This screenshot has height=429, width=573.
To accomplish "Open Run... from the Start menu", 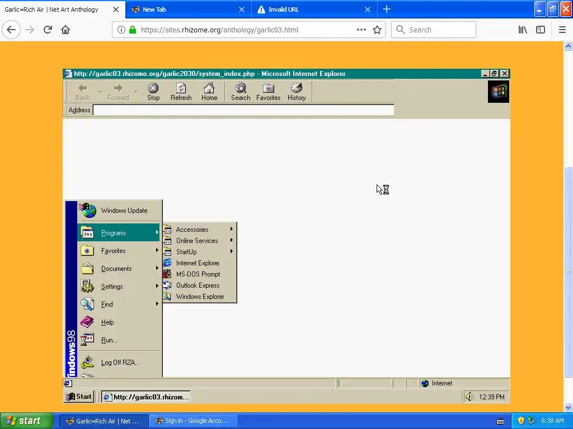I will point(119,340).
